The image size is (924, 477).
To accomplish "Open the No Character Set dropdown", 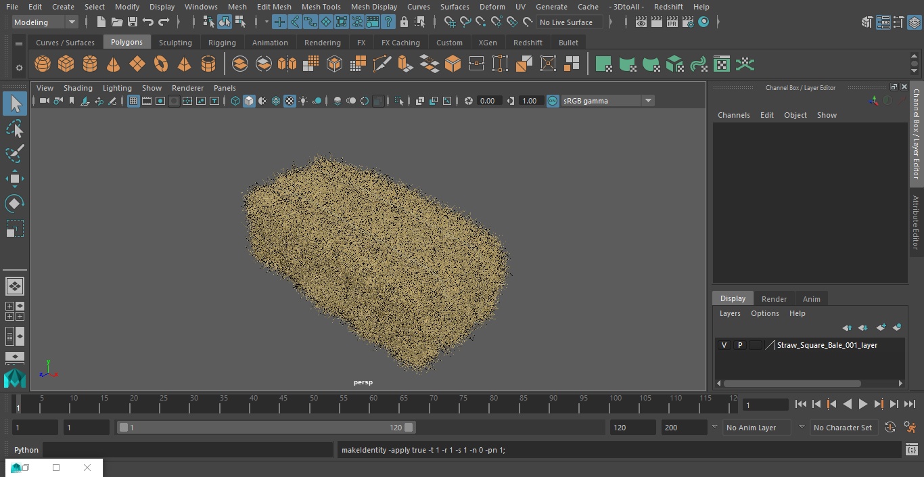I will 843,428.
